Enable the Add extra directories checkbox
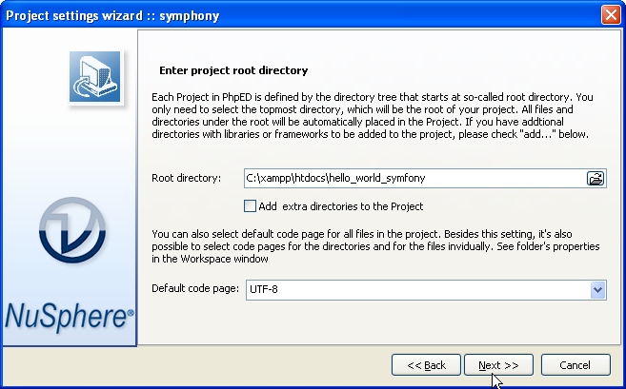The image size is (626, 389). click(x=251, y=205)
